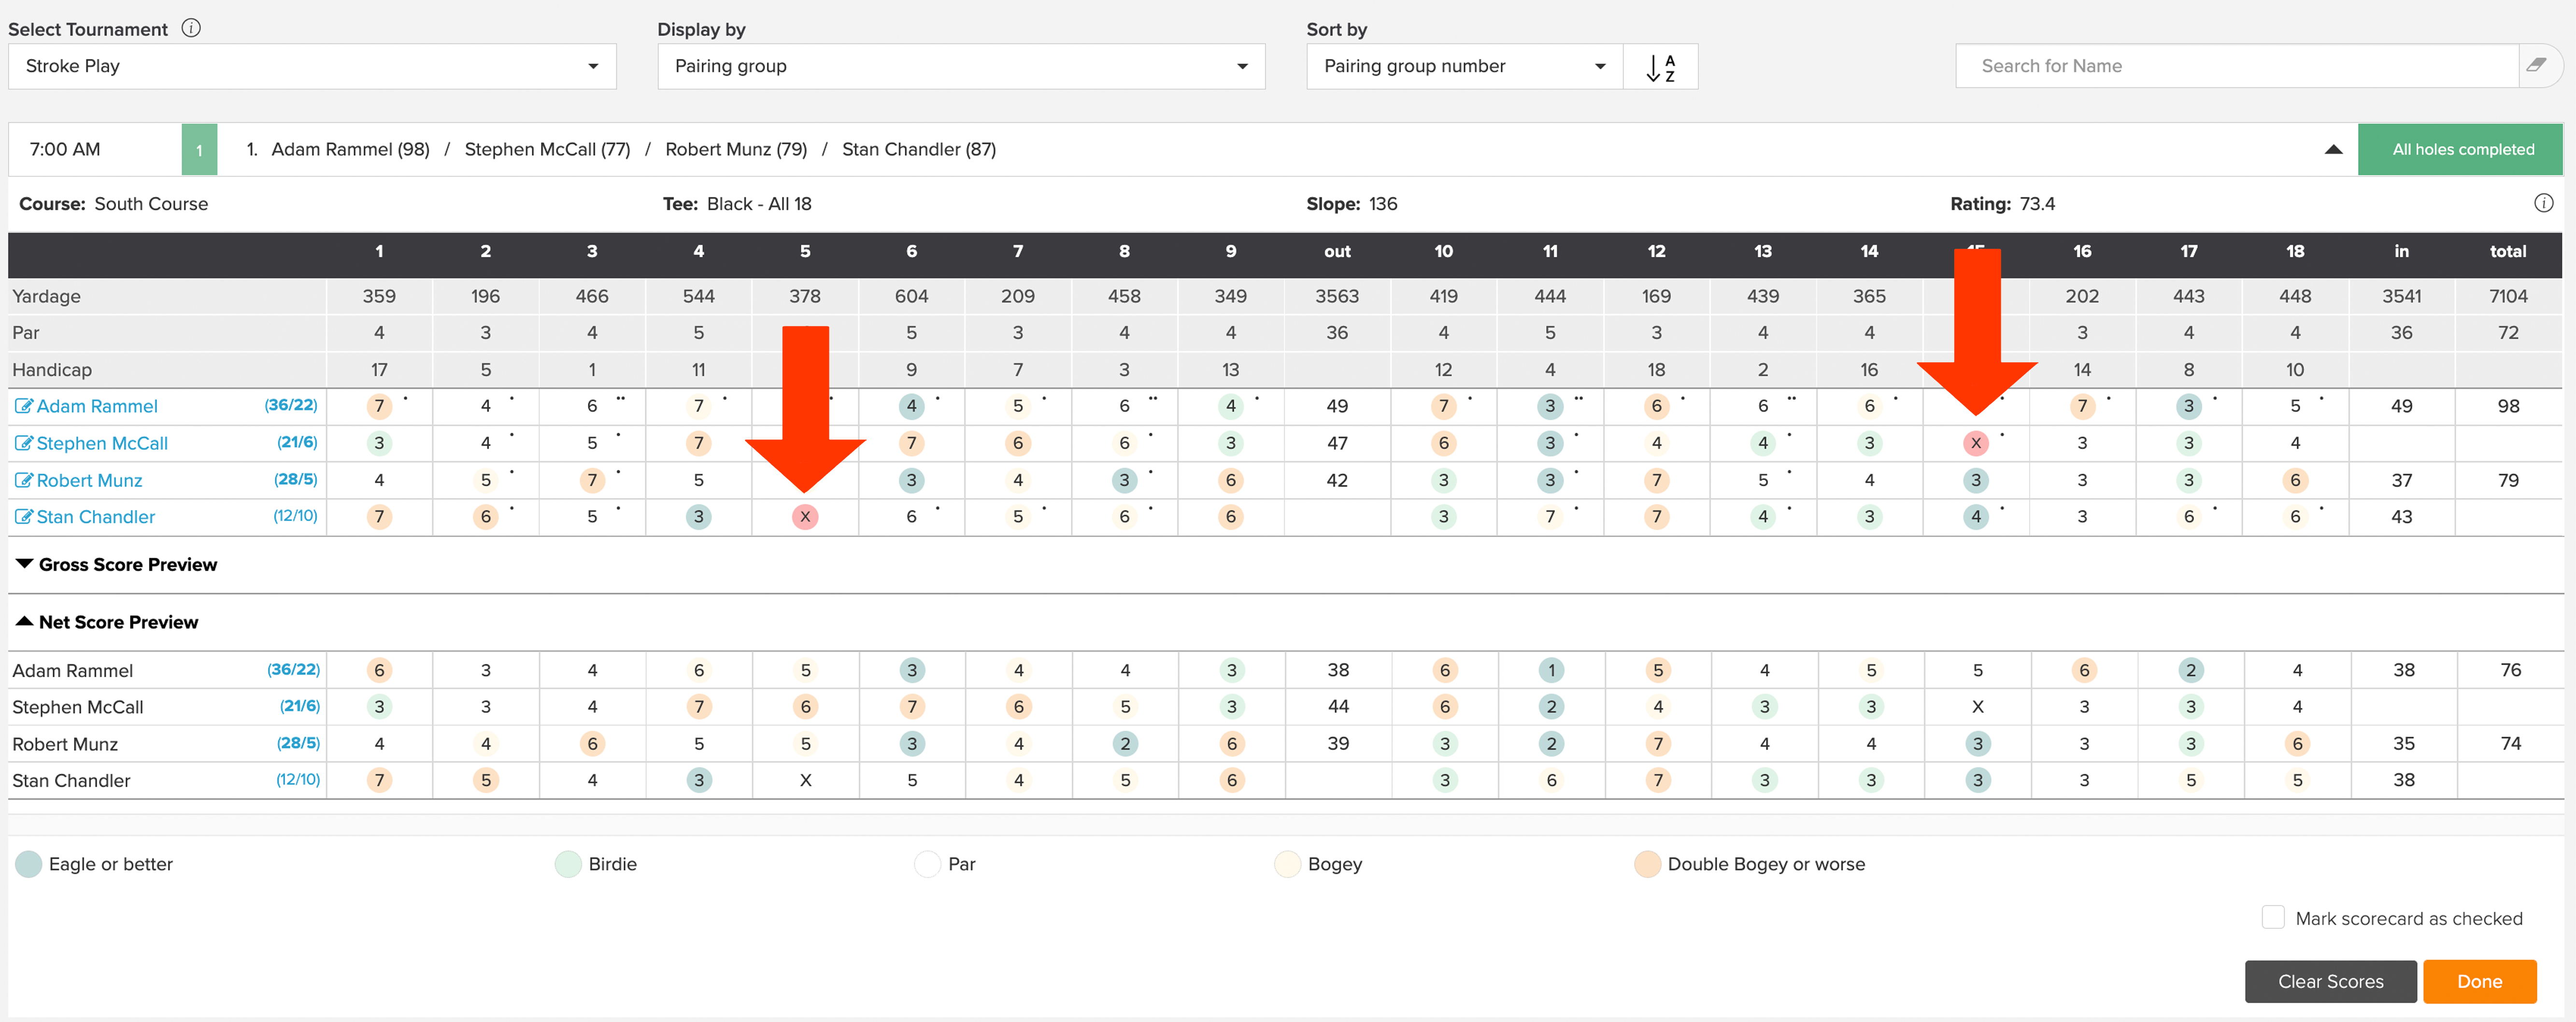Click the red X score on hole 15

coord(1975,443)
